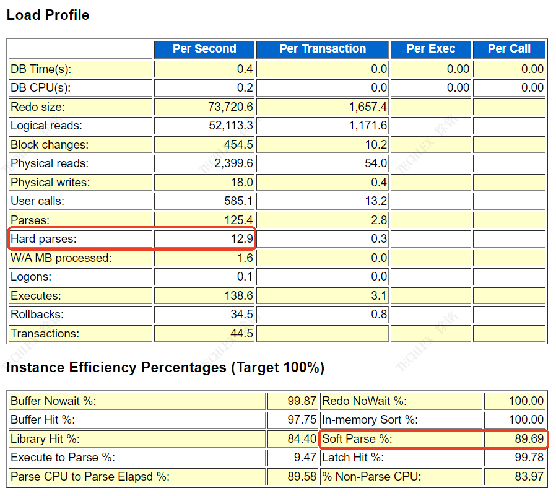Click the Transactions value 44.5
Screen dimensions: 556x496
point(241,334)
